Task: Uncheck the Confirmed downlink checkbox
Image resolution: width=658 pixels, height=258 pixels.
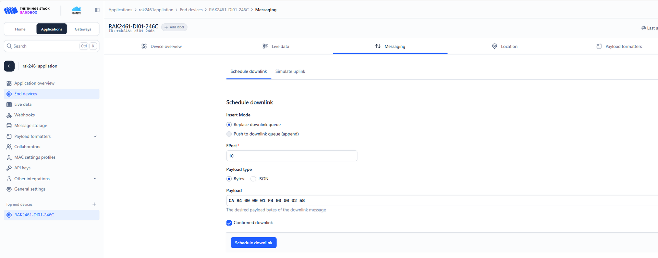Action: [229, 223]
